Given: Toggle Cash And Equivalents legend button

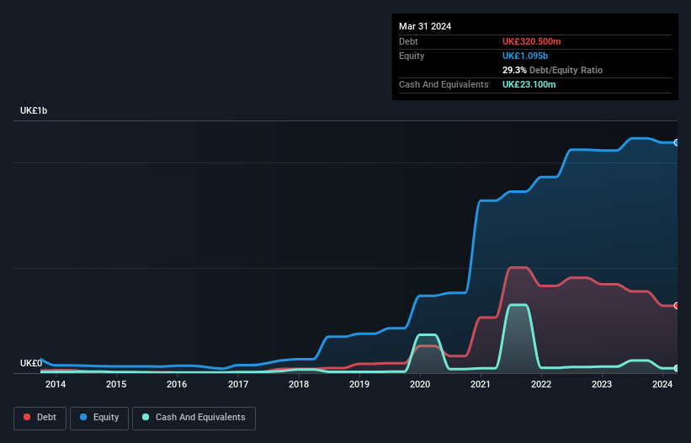Looking at the screenshot, I should (x=194, y=418).
